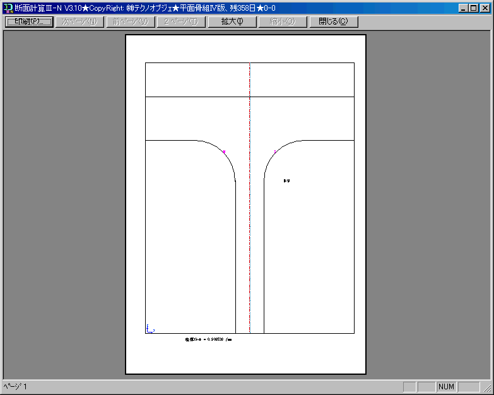
Task: Click the left magenta marker on the curve
Action: coord(224,151)
